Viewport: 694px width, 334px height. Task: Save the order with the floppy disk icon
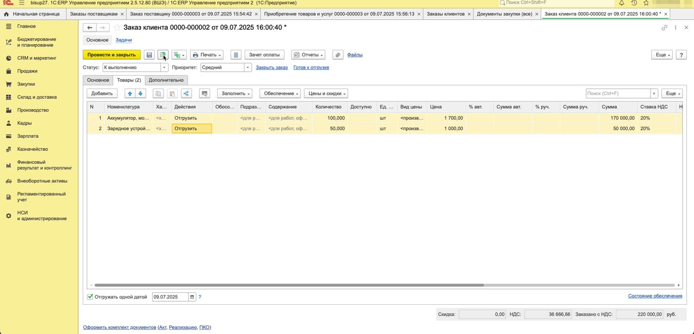point(149,55)
